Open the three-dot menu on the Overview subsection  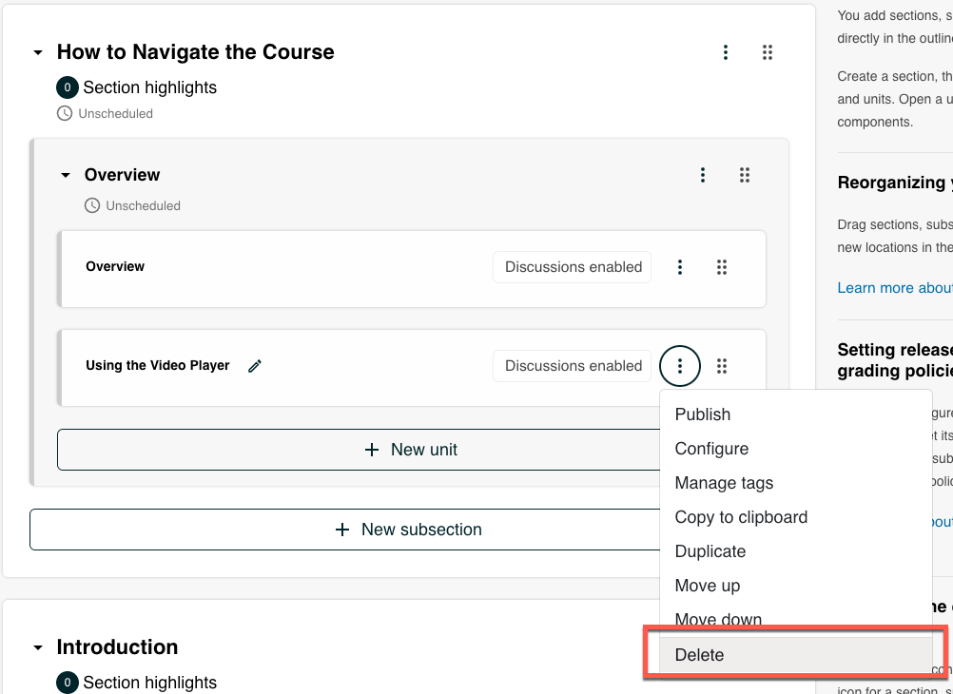[x=703, y=175]
